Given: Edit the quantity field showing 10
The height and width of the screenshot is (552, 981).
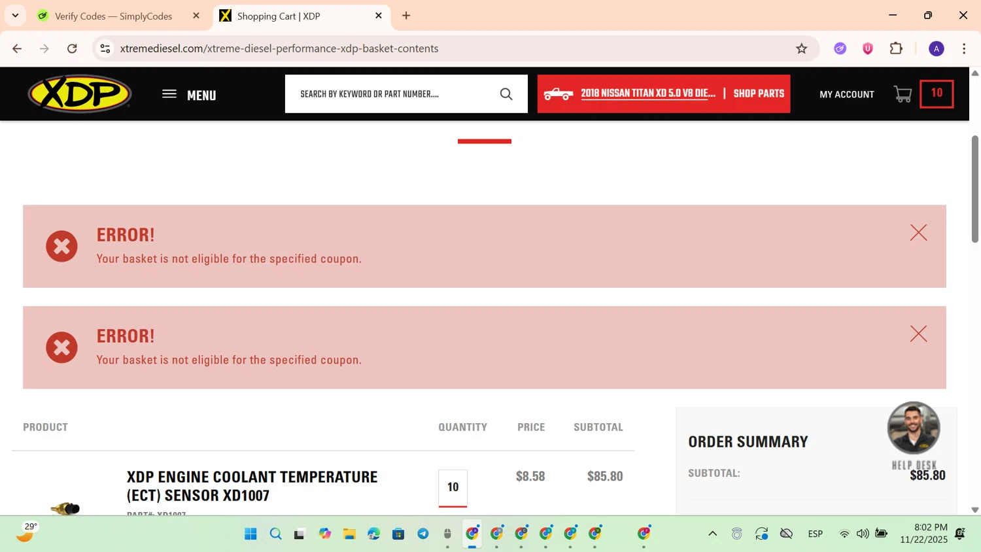Looking at the screenshot, I should [x=453, y=487].
